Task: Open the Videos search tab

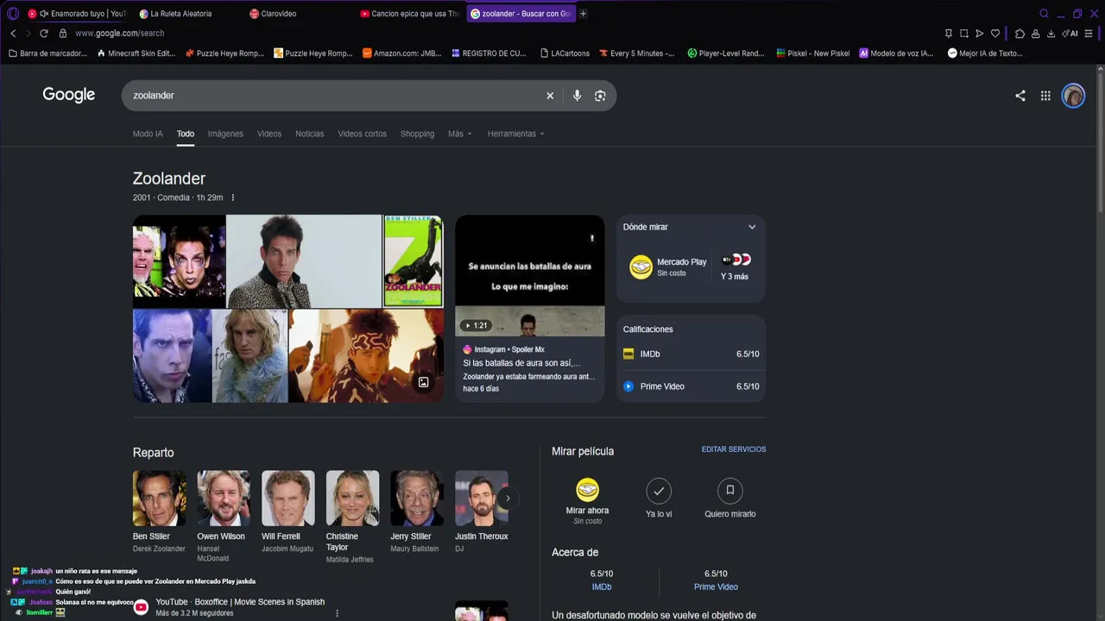Action: pyautogui.click(x=269, y=134)
